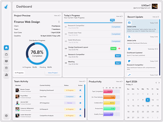Select April 15 in the calendar
Image resolution: width=163 pixels, height=122 pixels.
click(143, 106)
